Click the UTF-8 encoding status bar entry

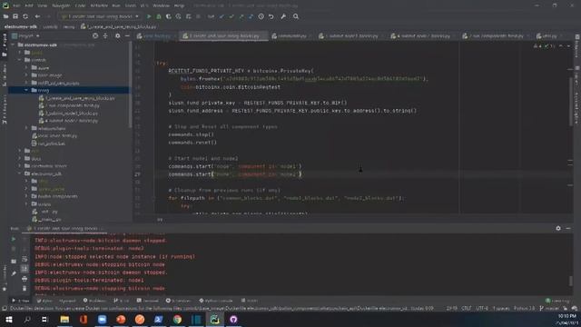482,309
